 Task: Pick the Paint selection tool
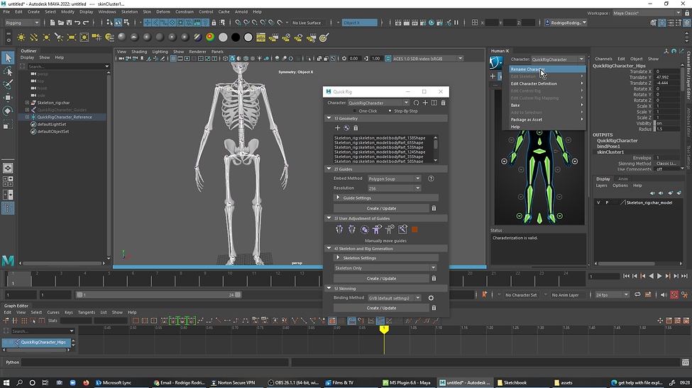(8, 84)
